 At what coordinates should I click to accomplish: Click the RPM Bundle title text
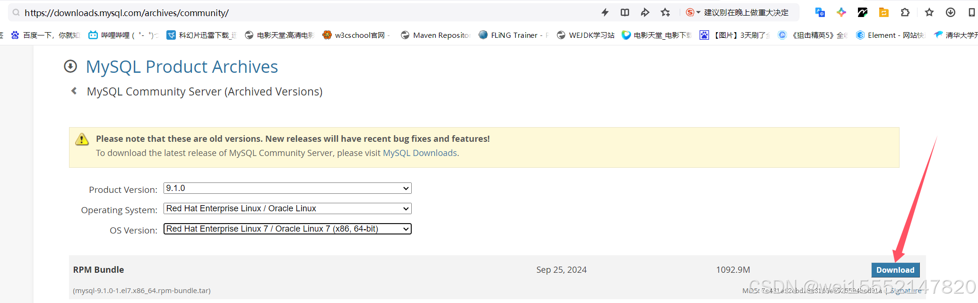pyautogui.click(x=98, y=269)
